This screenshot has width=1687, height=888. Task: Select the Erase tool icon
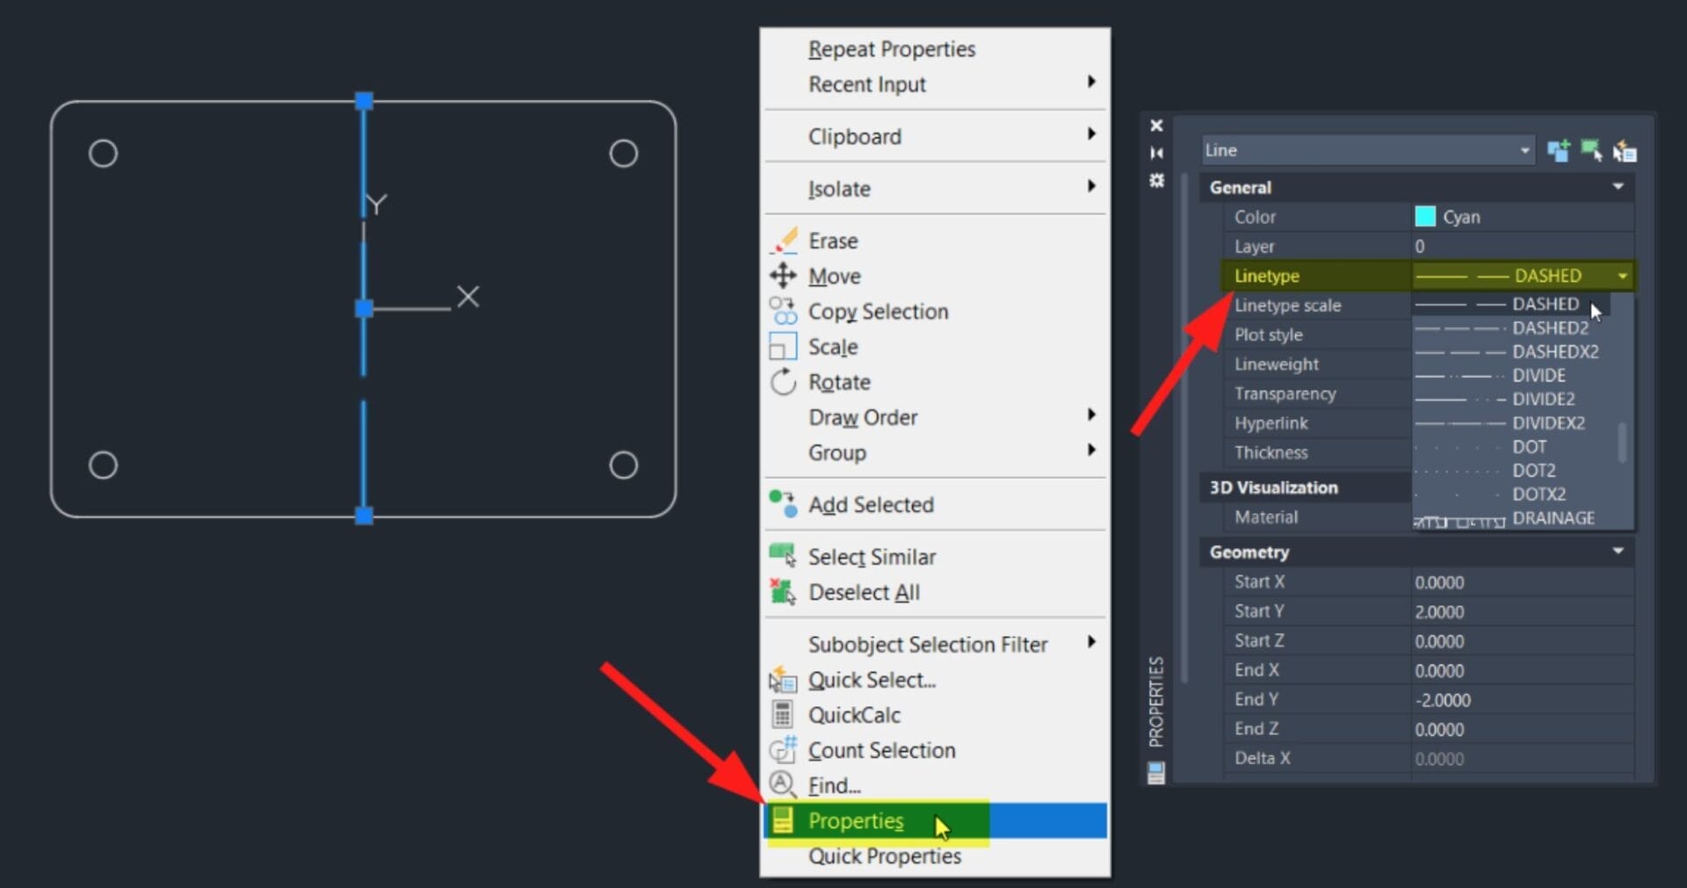(785, 240)
